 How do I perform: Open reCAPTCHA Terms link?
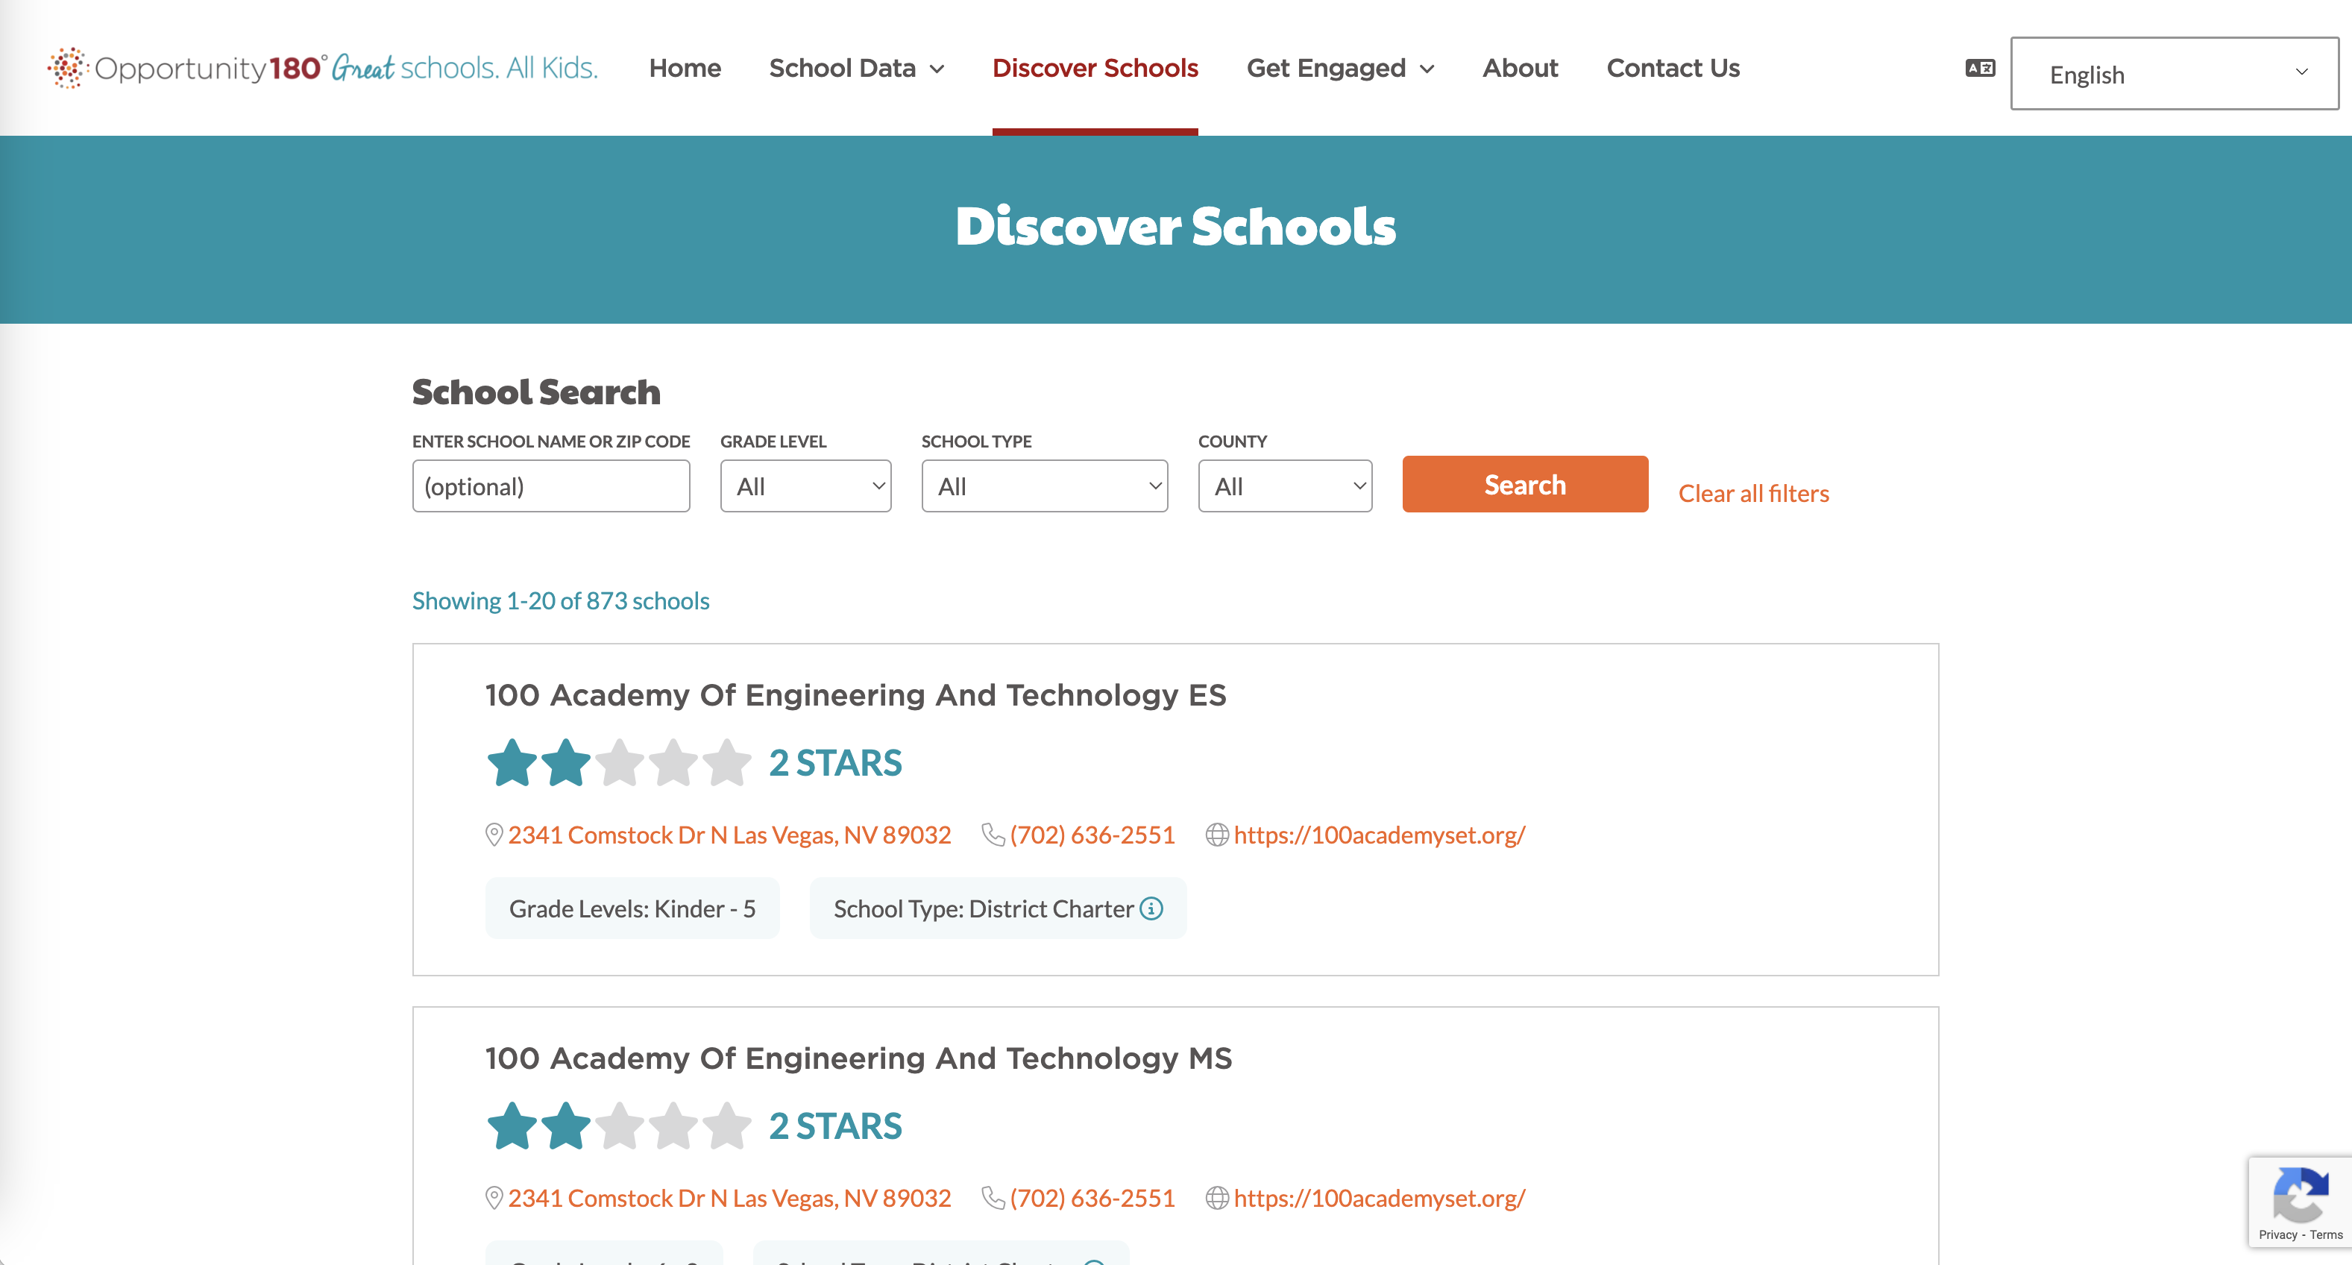2325,1235
